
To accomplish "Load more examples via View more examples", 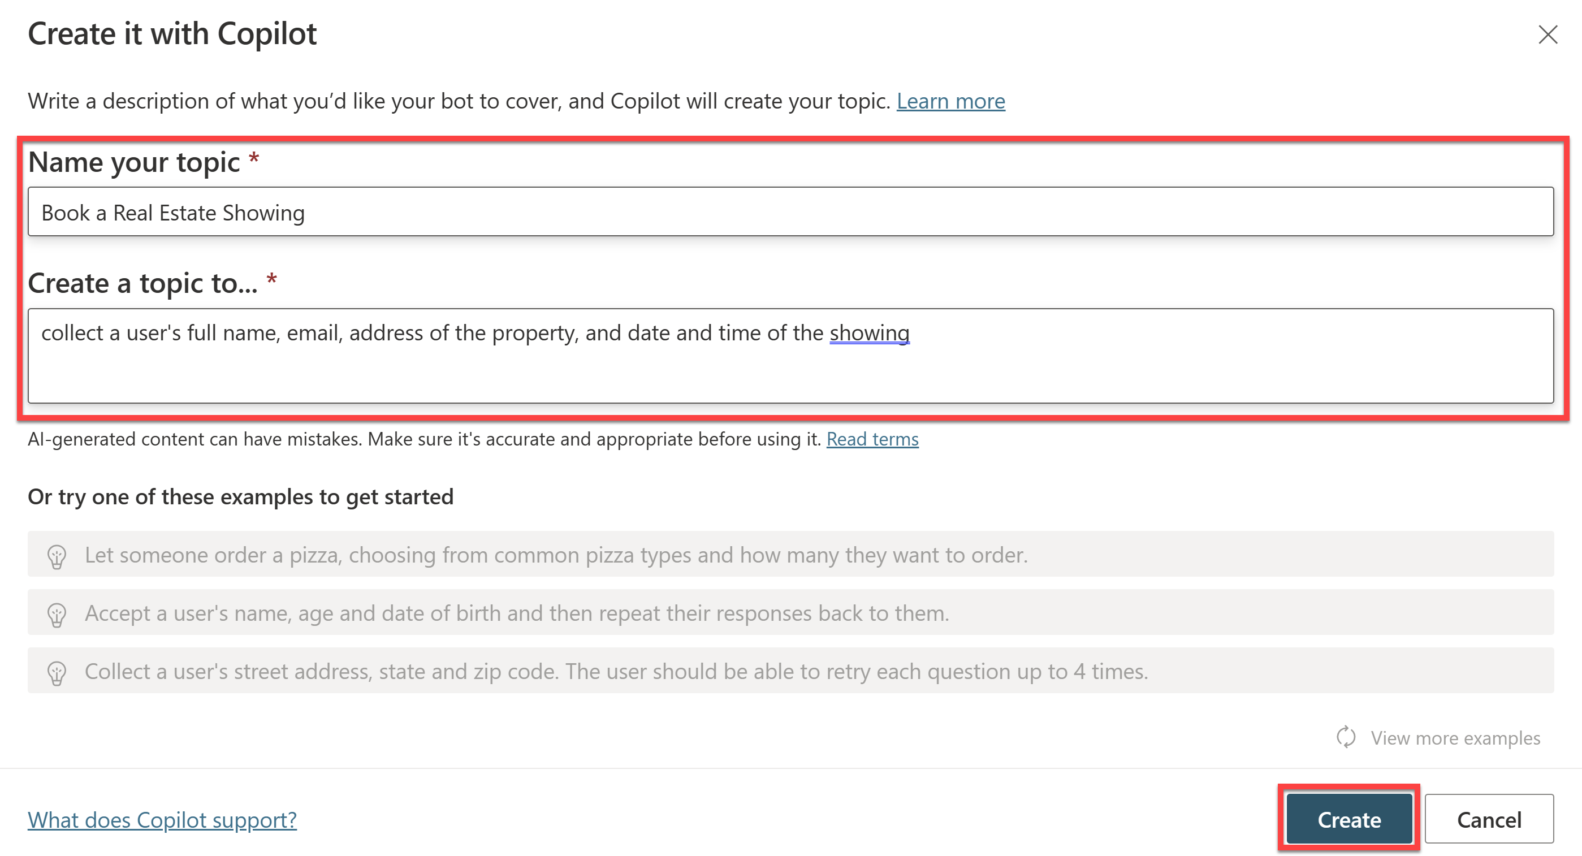I will [1455, 737].
